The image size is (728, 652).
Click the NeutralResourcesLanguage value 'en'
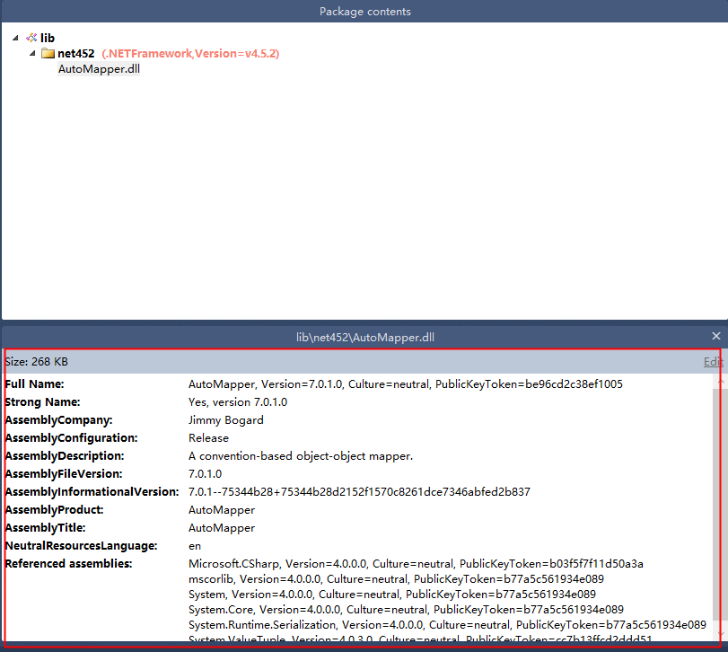(x=195, y=546)
